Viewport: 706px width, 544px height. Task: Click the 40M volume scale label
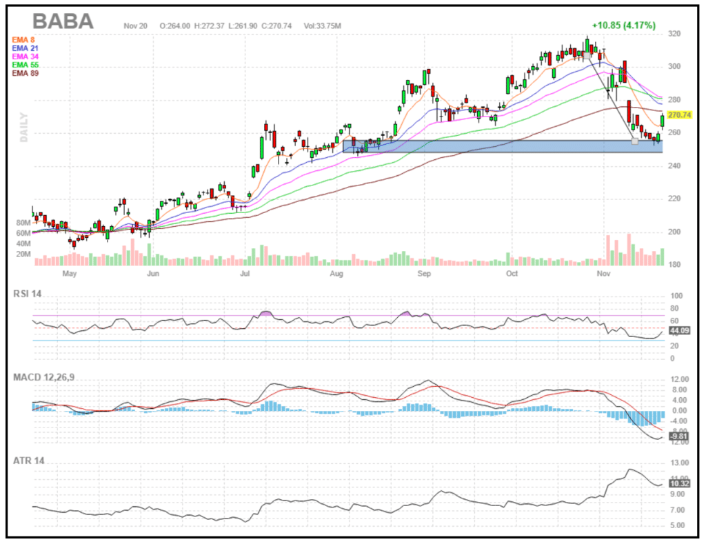(23, 243)
